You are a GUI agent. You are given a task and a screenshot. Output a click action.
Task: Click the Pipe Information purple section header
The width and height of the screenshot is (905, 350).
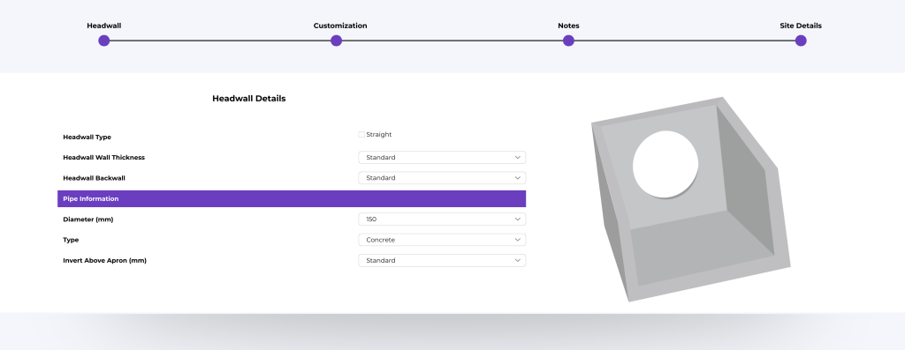click(x=292, y=198)
